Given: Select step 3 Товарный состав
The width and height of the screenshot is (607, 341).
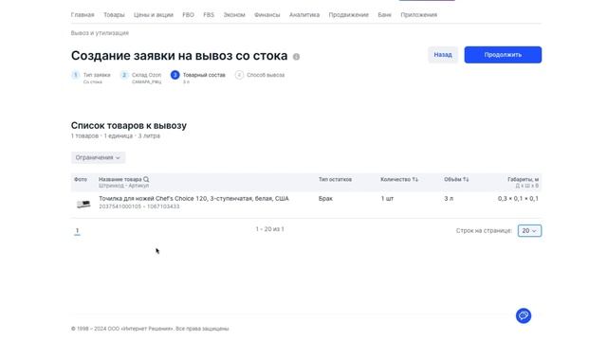Looking at the screenshot, I should click(198, 77).
